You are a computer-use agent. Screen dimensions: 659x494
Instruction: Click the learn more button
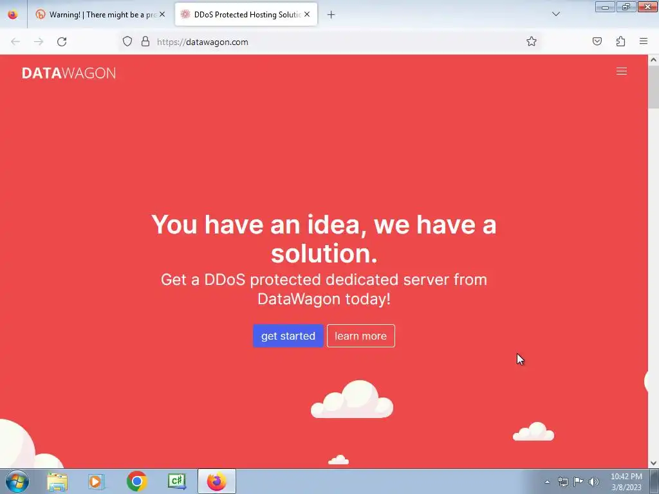coord(361,336)
